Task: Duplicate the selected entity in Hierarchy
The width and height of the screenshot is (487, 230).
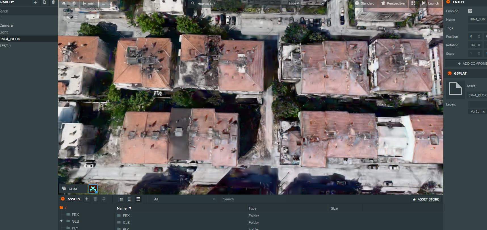Action: (x=44, y=2)
